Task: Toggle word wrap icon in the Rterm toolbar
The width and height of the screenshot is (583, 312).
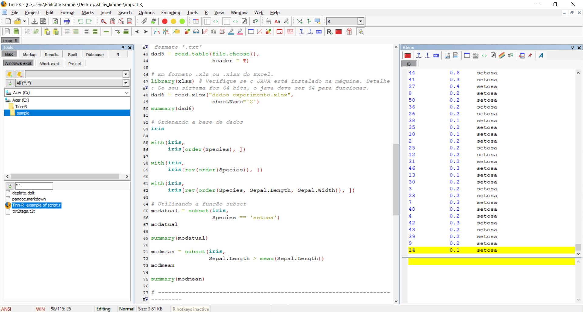Action: [x=511, y=55]
